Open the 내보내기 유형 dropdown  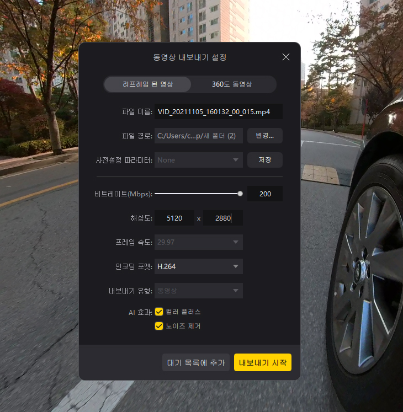point(198,291)
